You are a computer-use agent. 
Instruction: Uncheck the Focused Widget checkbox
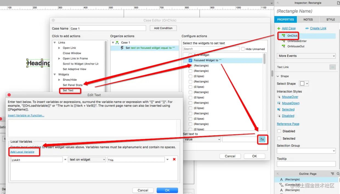pyautogui.click(x=190, y=60)
